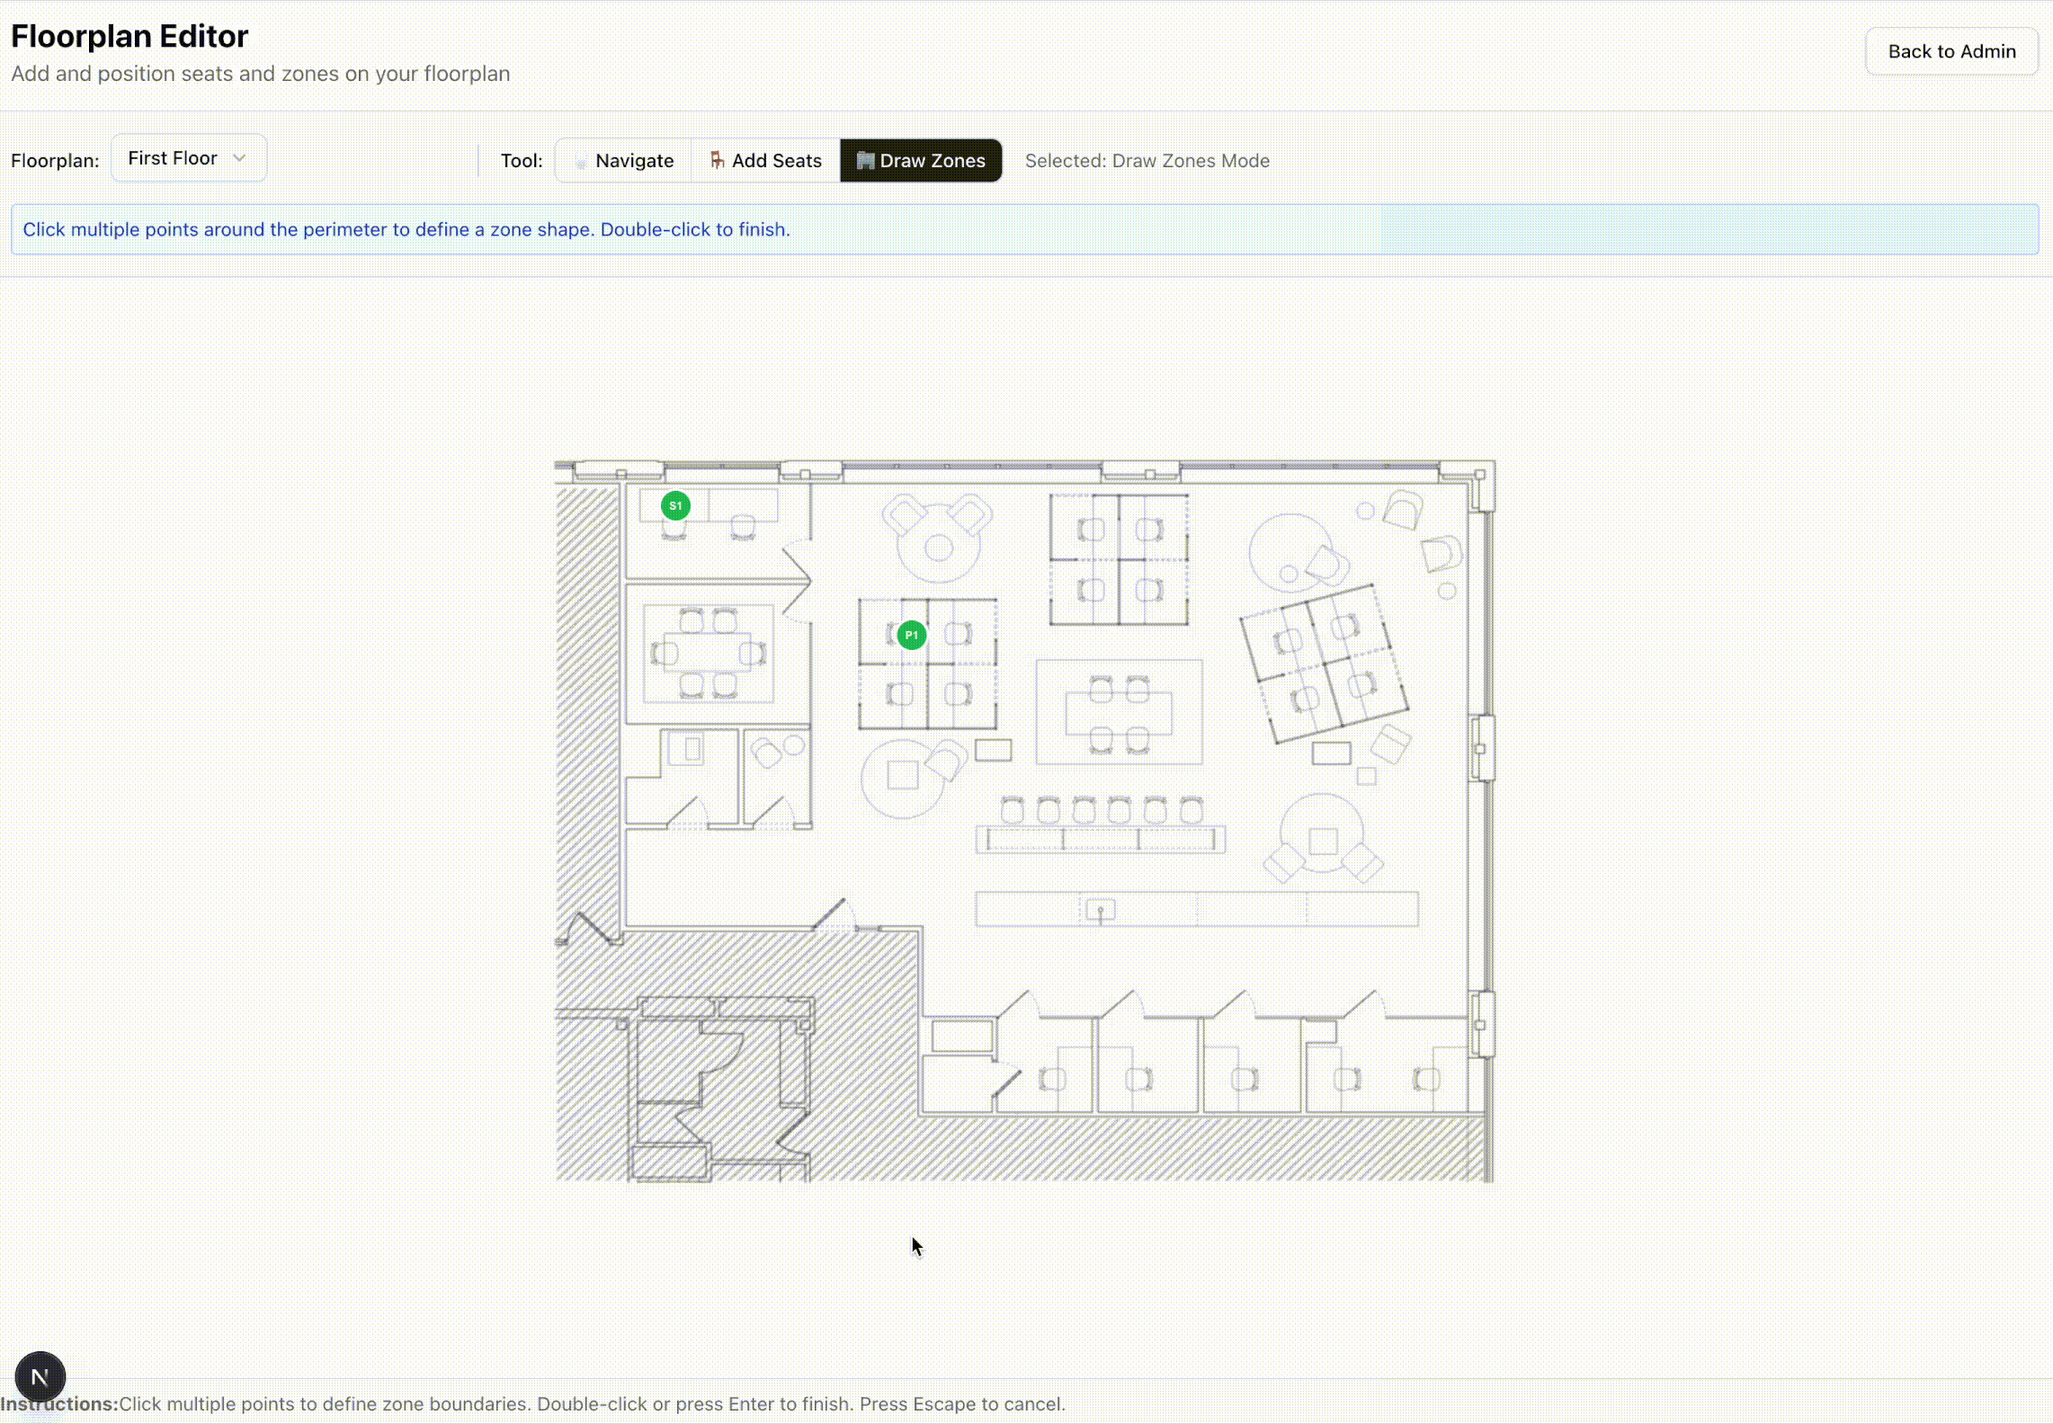Click the Floorplan Editor heading
This screenshot has height=1424, width=2053.
(129, 37)
